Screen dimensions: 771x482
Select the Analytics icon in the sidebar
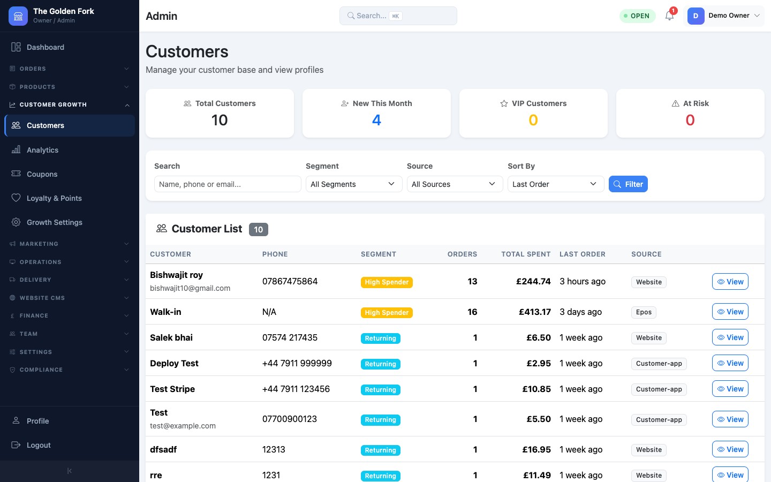click(16, 150)
